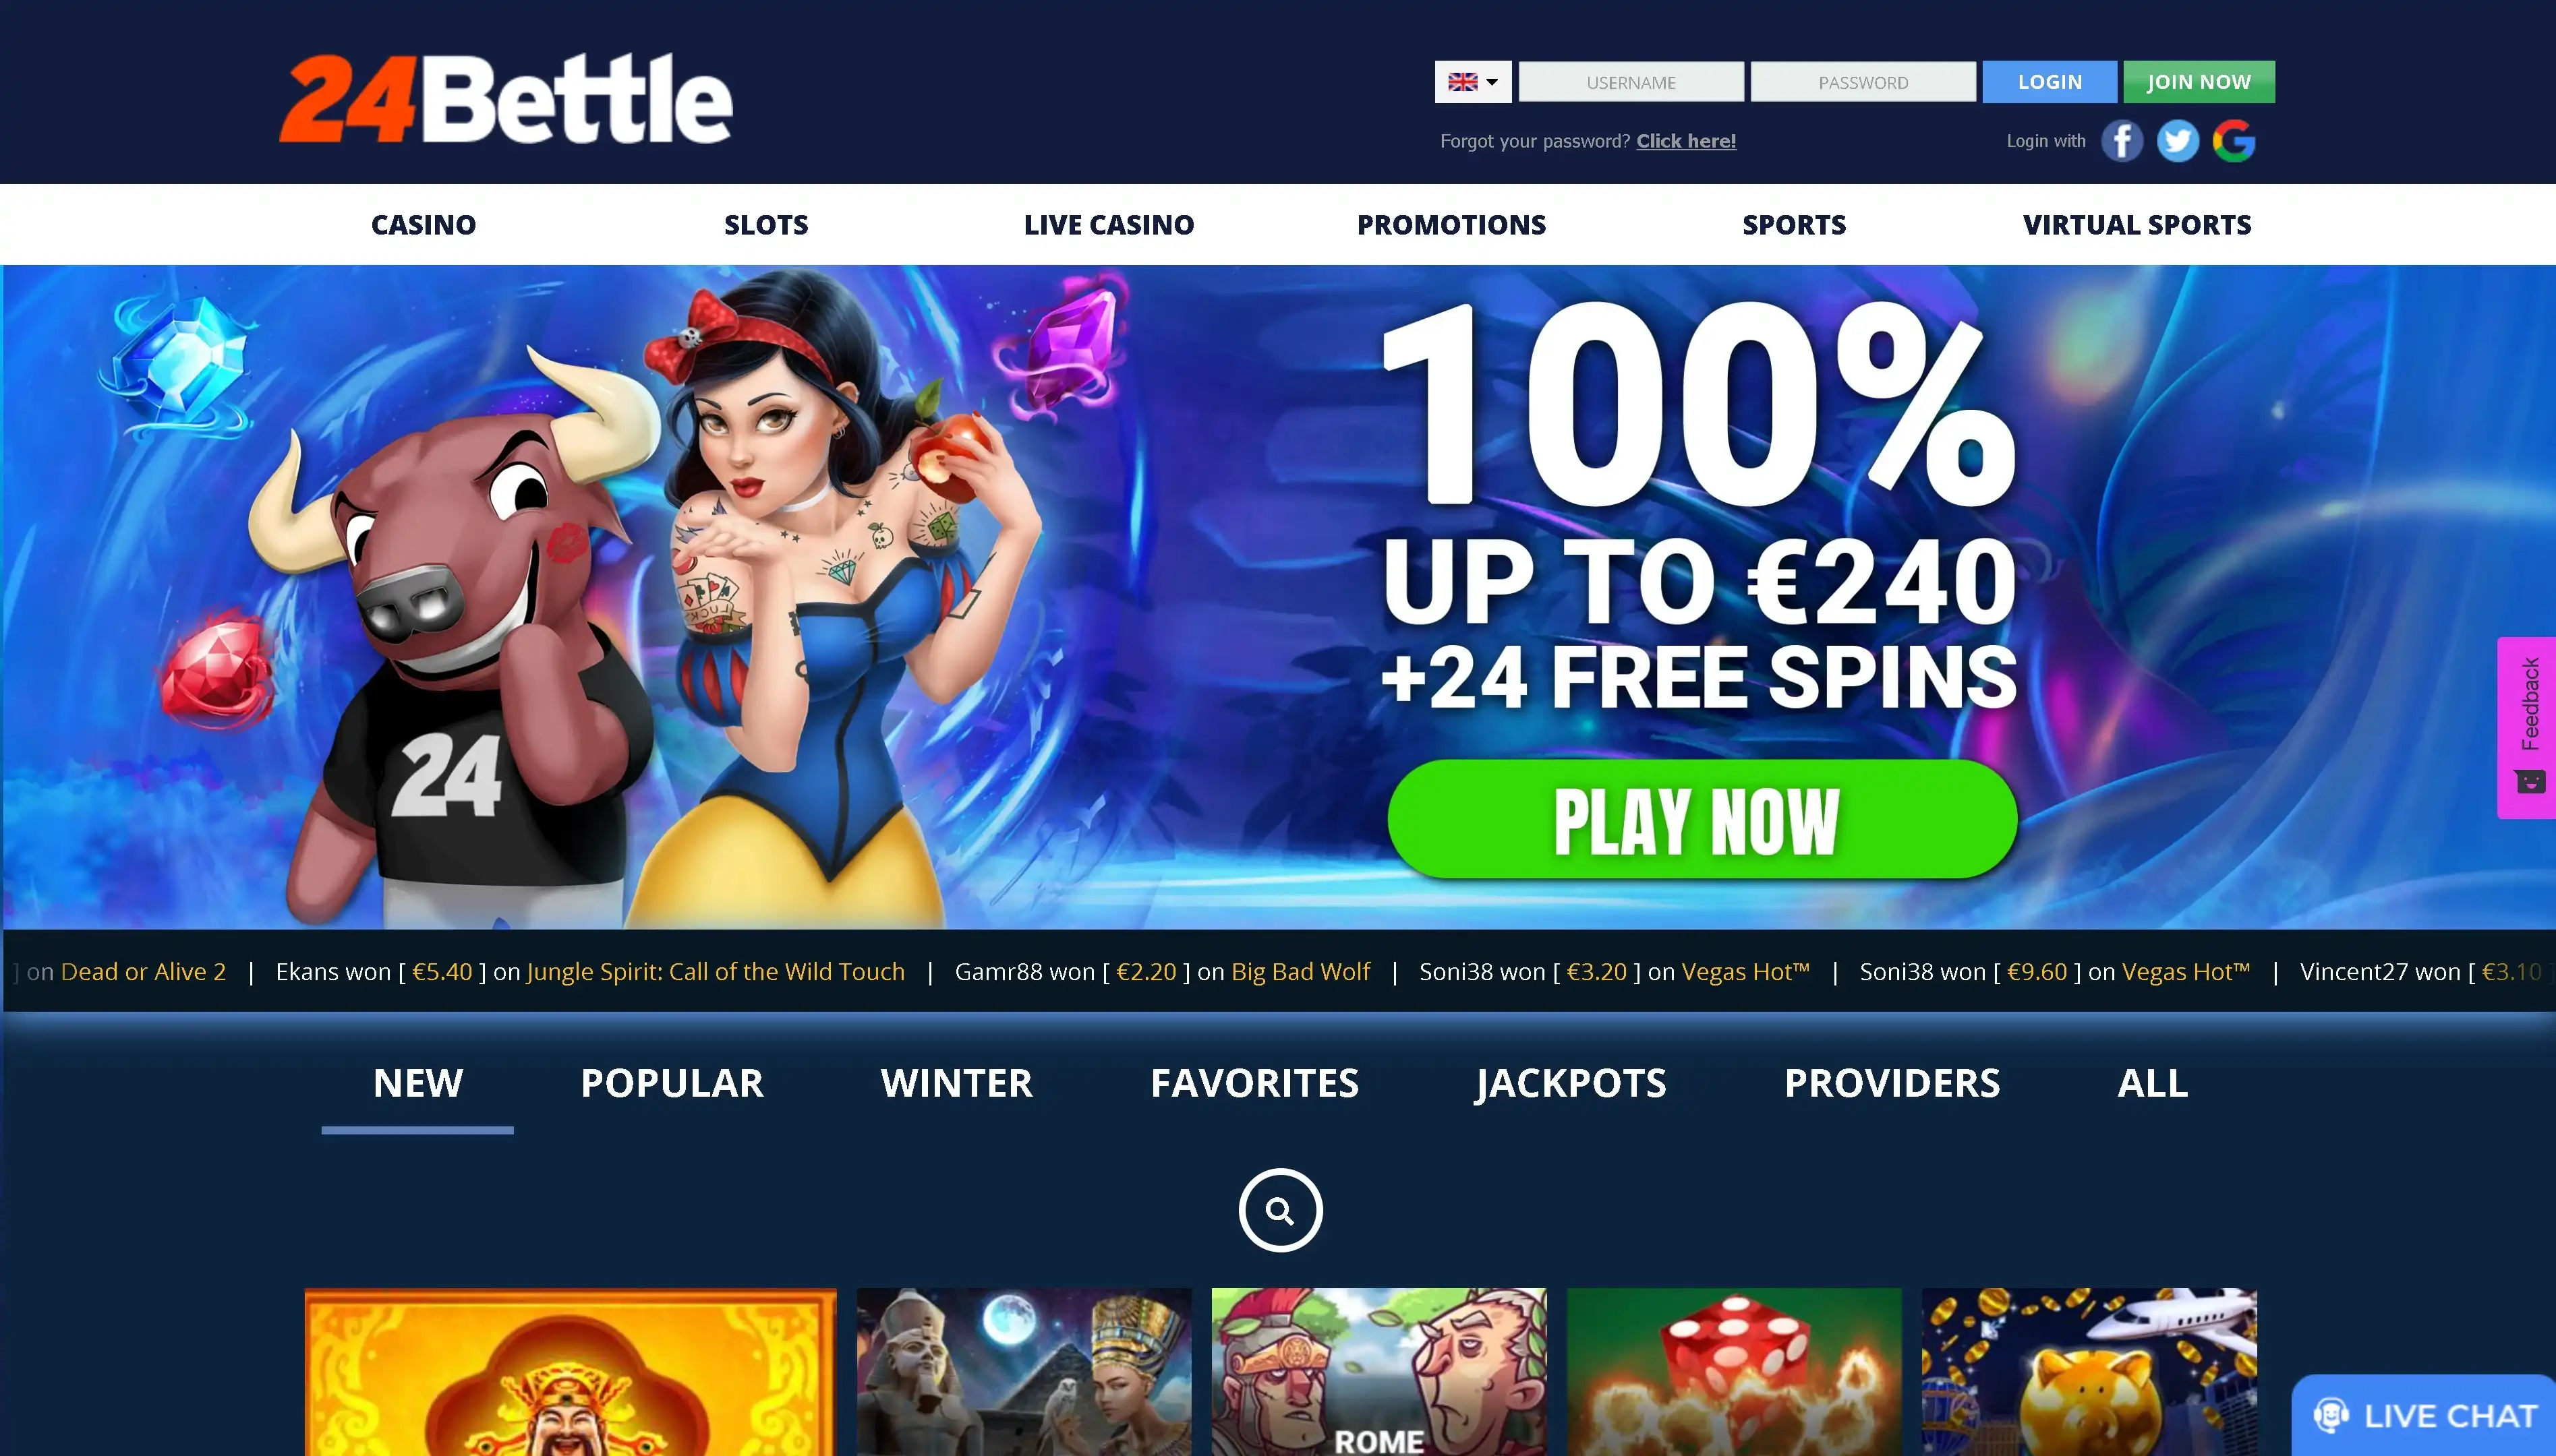2556x1456 pixels.
Task: Open the pink Feedback side tab
Action: pyautogui.click(x=2527, y=728)
